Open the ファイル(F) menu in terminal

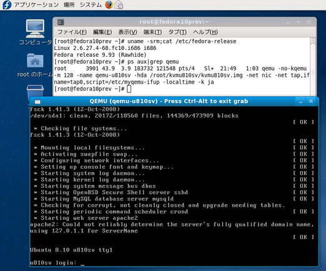point(72,32)
